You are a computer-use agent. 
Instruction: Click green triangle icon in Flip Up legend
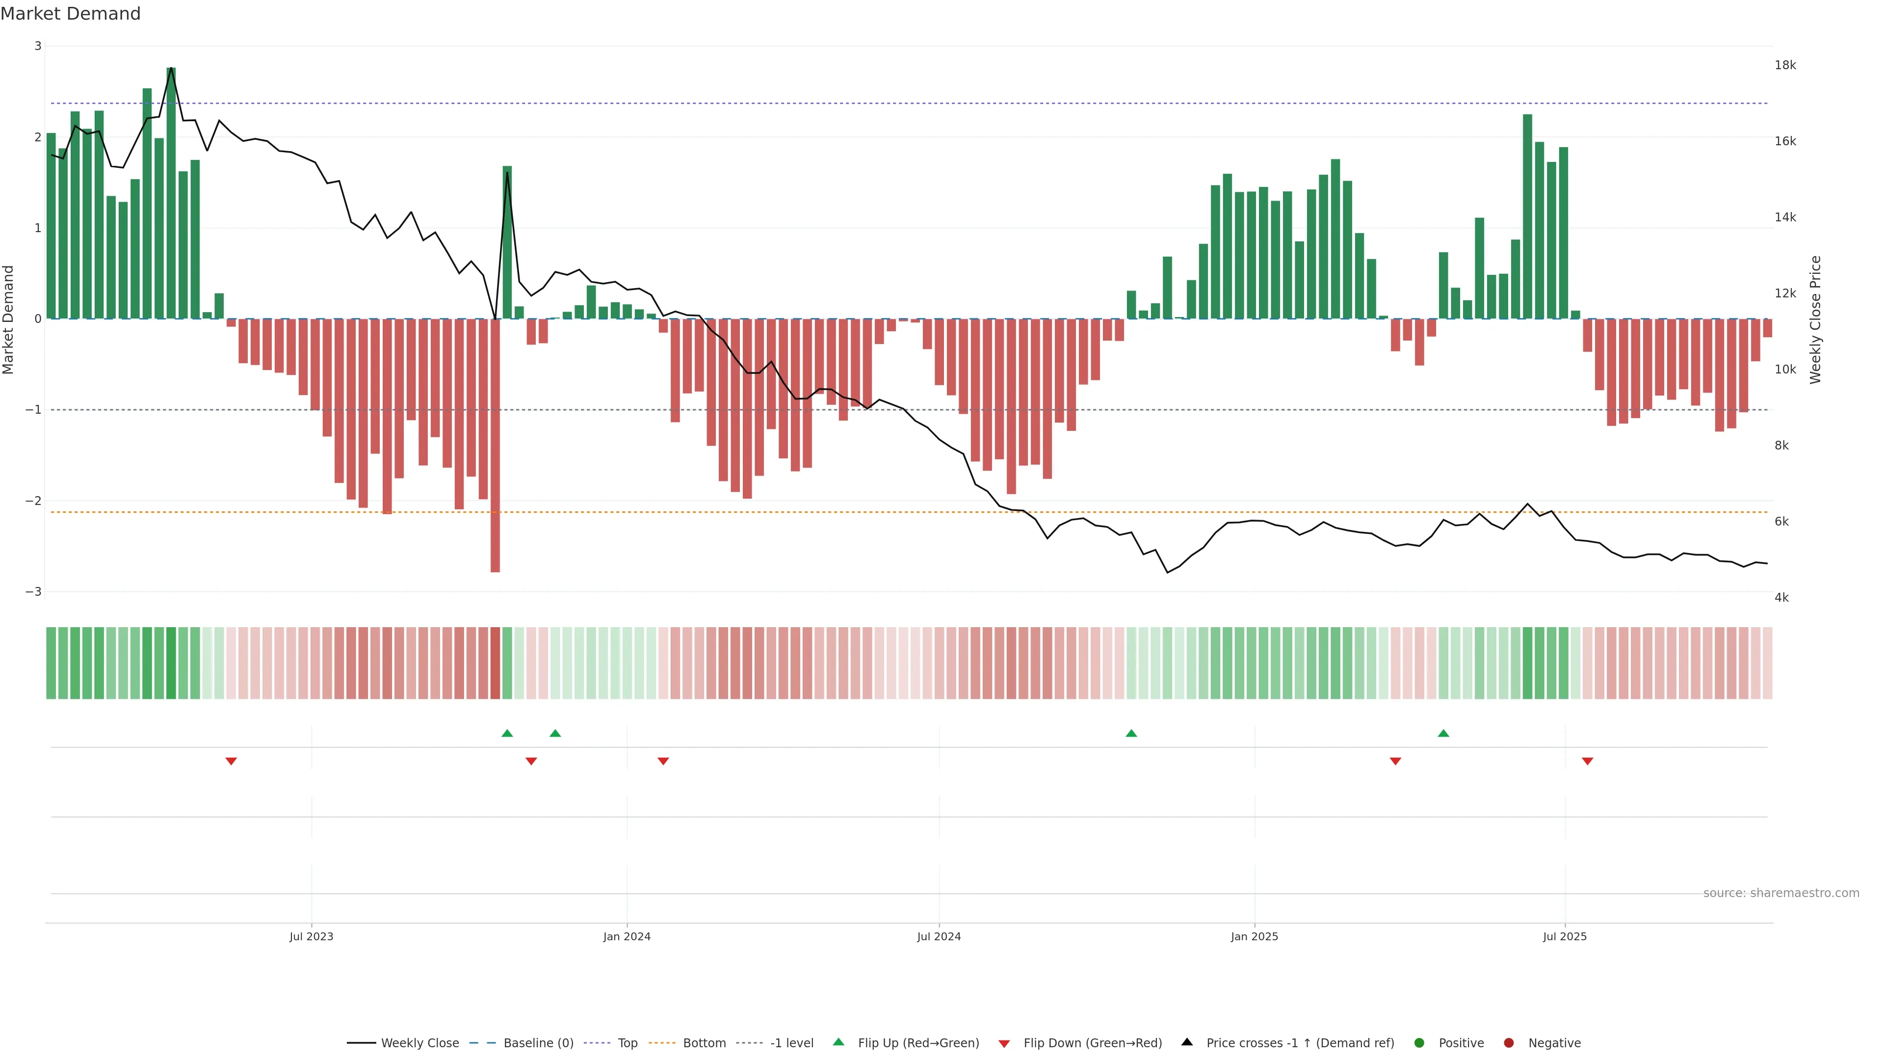(x=839, y=1042)
